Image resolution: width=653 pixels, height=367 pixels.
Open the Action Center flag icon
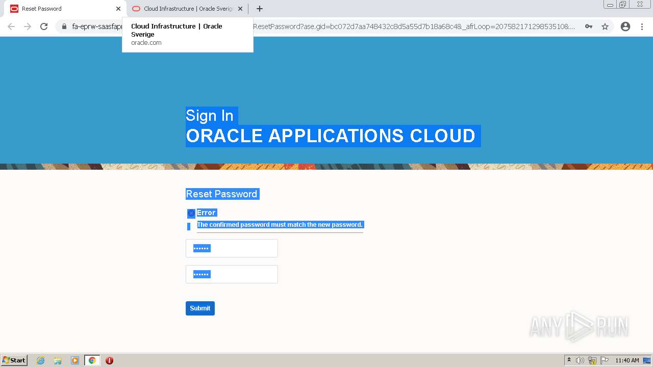605,360
